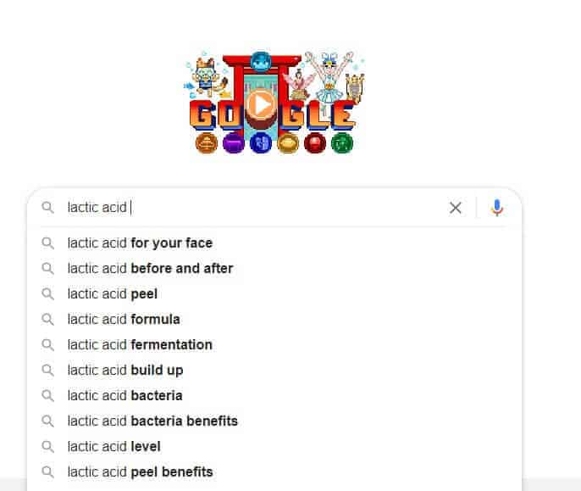The image size is (581, 491).
Task: Select the purple doodle medallion icon
Action: [234, 142]
